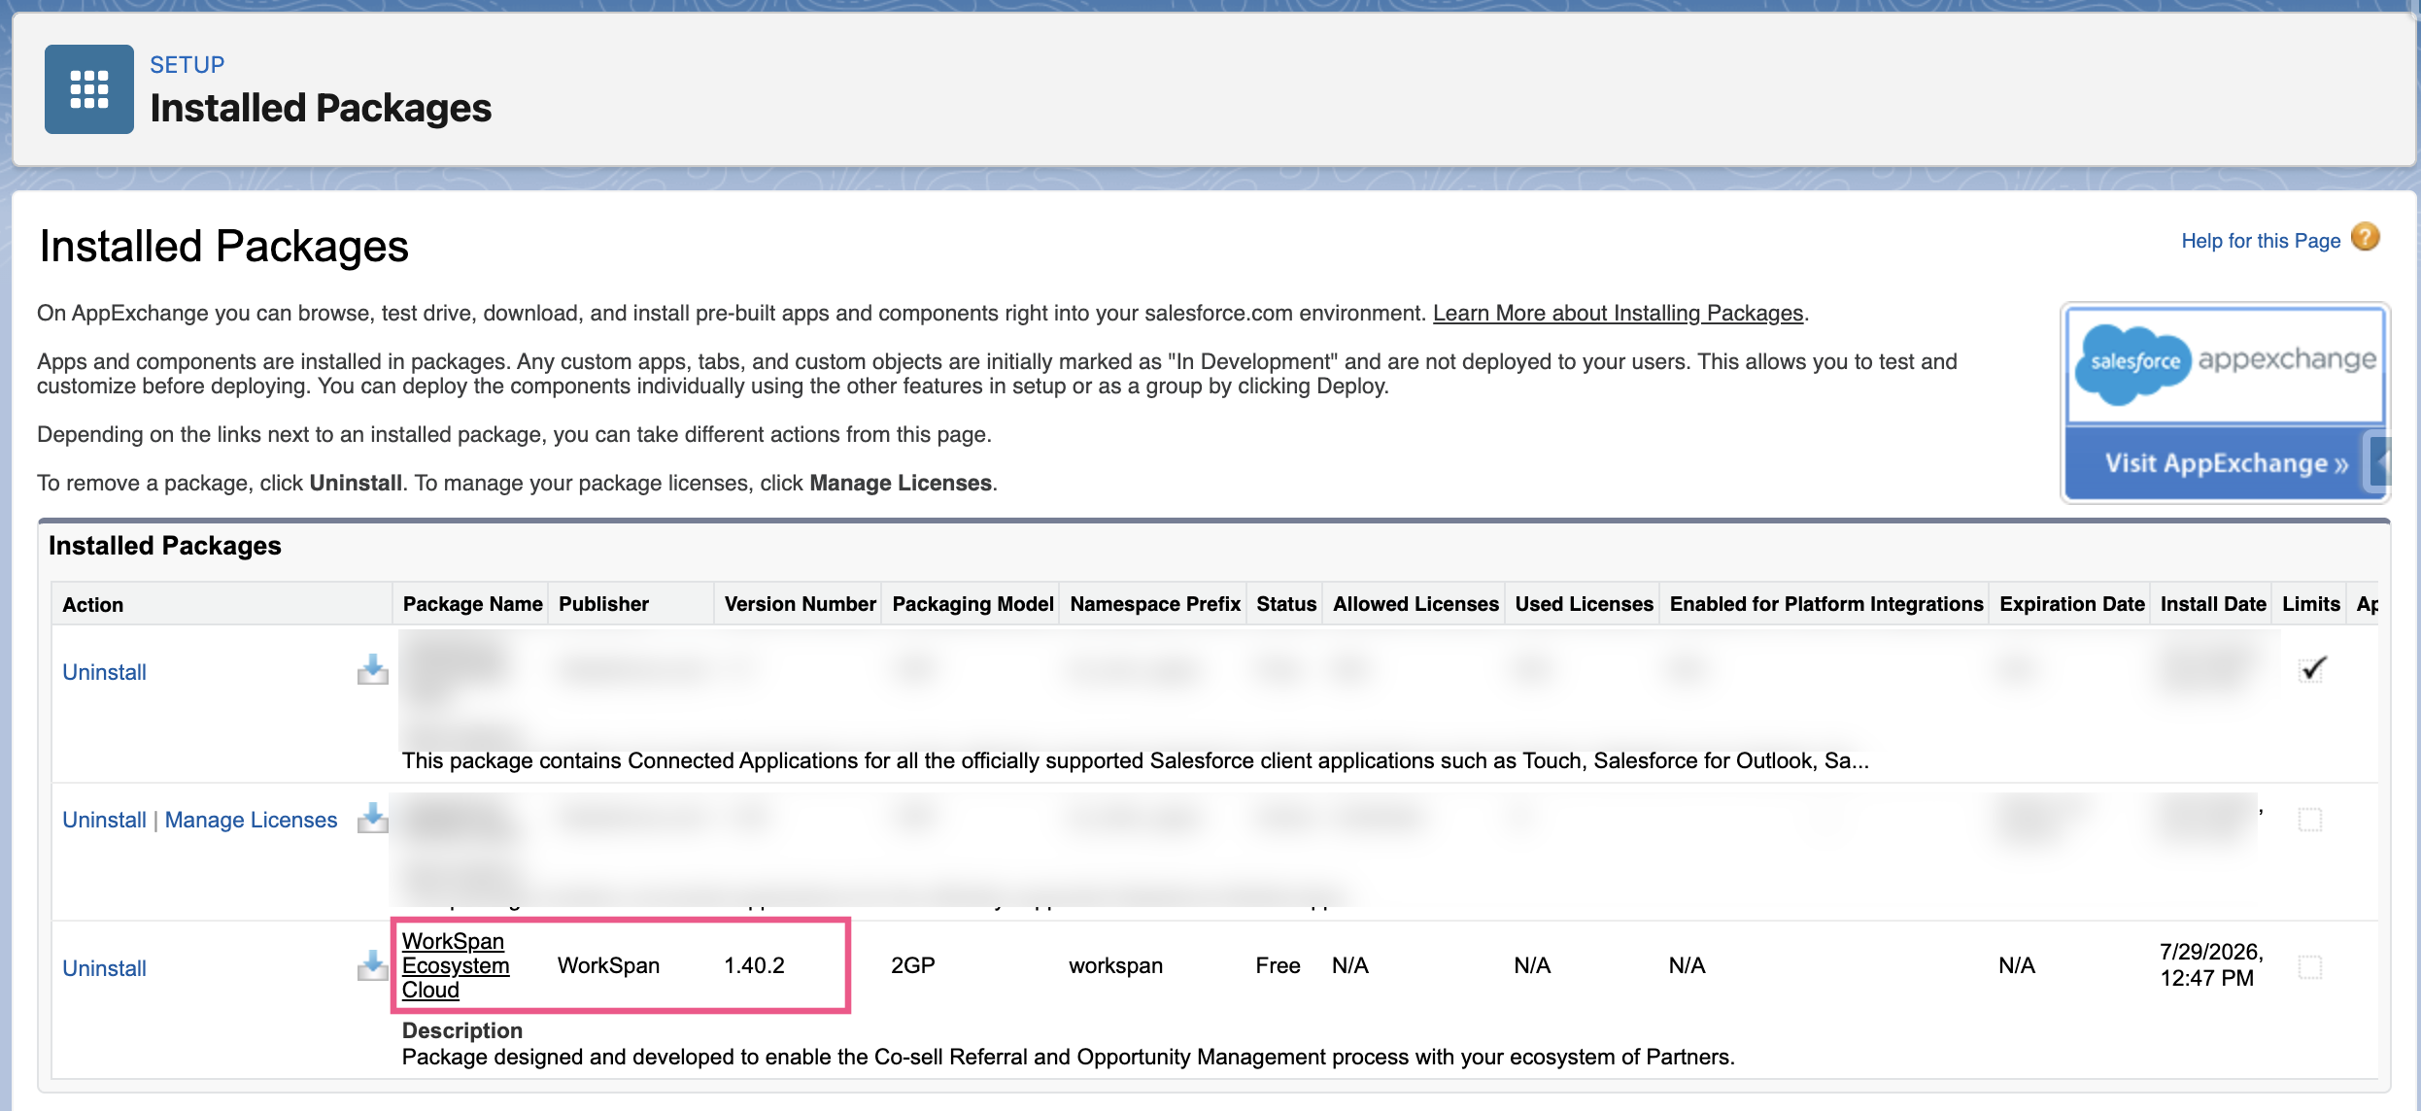Select the install date 7/29/2026, 12:47 PM
2421x1111 pixels.
coord(2211,964)
